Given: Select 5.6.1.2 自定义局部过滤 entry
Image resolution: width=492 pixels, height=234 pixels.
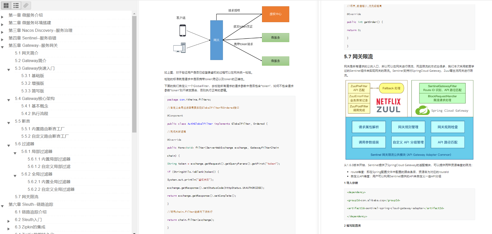Looking at the screenshot, I should point(49,167).
